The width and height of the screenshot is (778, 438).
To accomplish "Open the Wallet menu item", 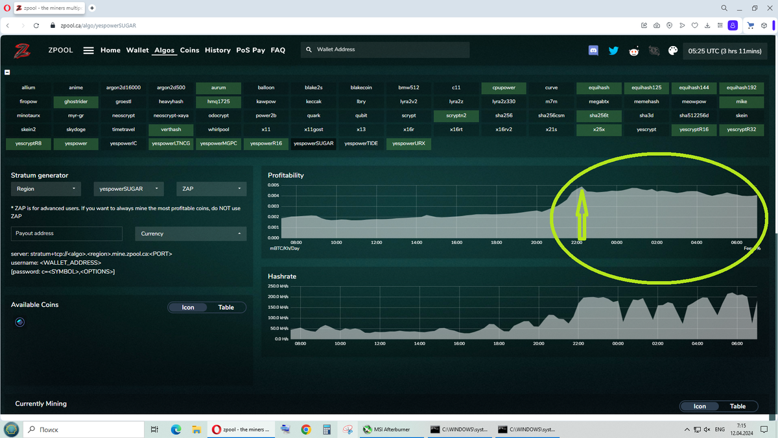I will pos(137,50).
